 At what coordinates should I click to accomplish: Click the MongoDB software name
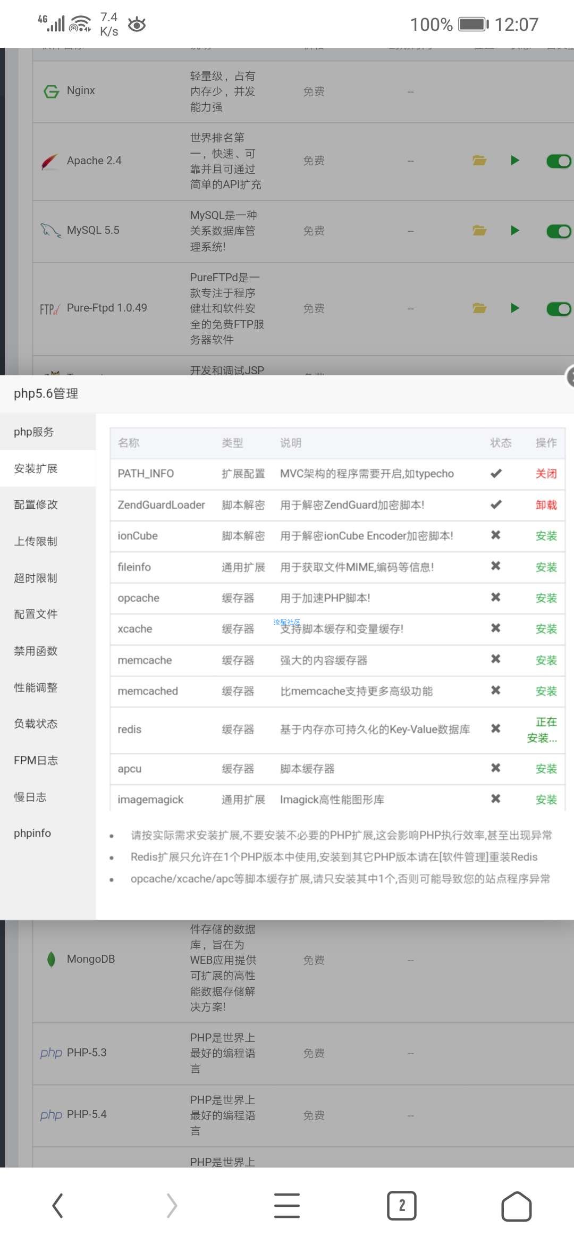pyautogui.click(x=91, y=959)
